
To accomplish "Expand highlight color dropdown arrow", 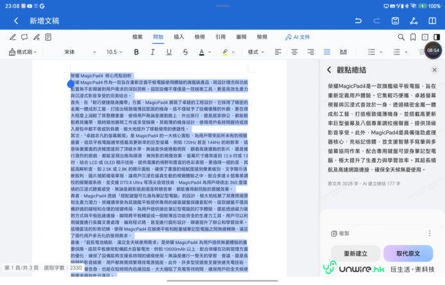I will (233, 52).
